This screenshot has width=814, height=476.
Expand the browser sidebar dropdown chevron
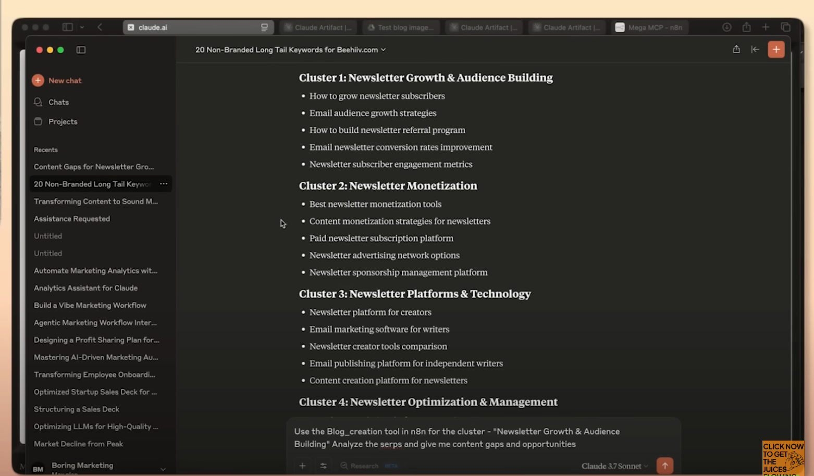pyautogui.click(x=82, y=27)
